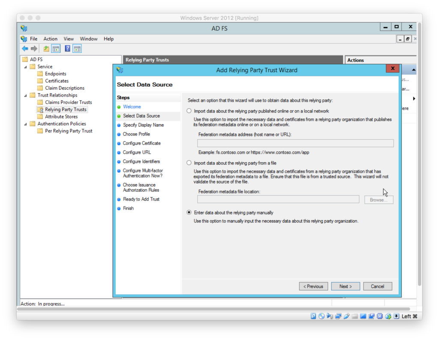The width and height of the screenshot is (439, 340).
Task: Click the Configure URL step
Action: pos(137,152)
